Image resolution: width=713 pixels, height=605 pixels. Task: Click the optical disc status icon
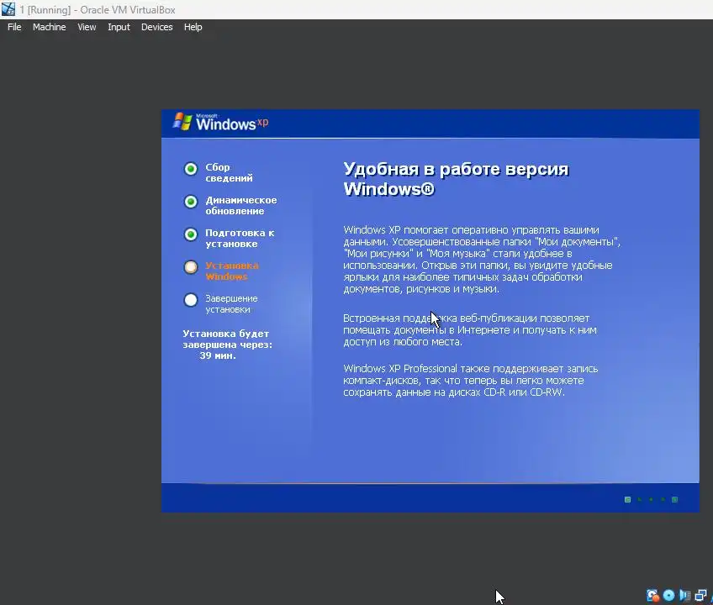coord(669,595)
